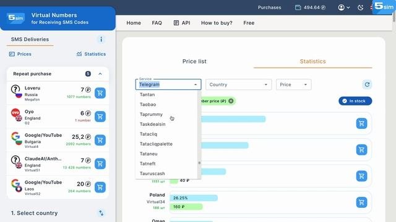Buy Poland Virtual34 number via cart icon
396x222 pixels.
361,202
